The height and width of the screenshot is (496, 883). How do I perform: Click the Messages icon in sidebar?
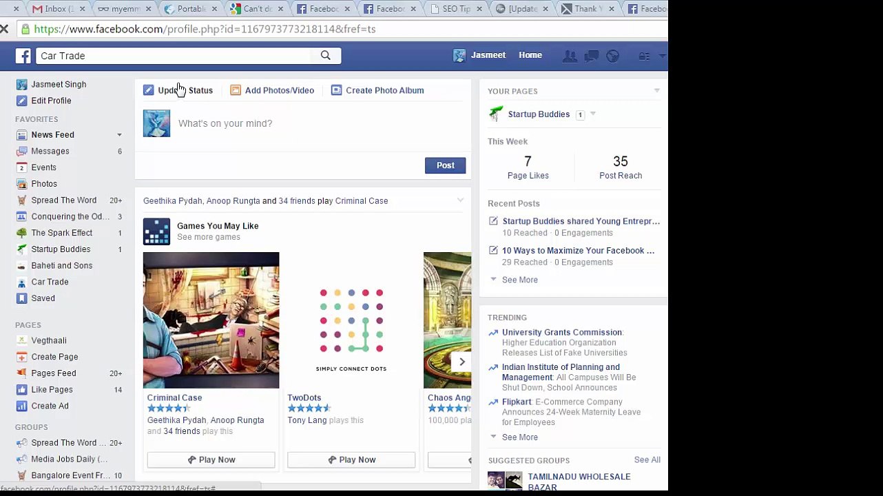(21, 151)
